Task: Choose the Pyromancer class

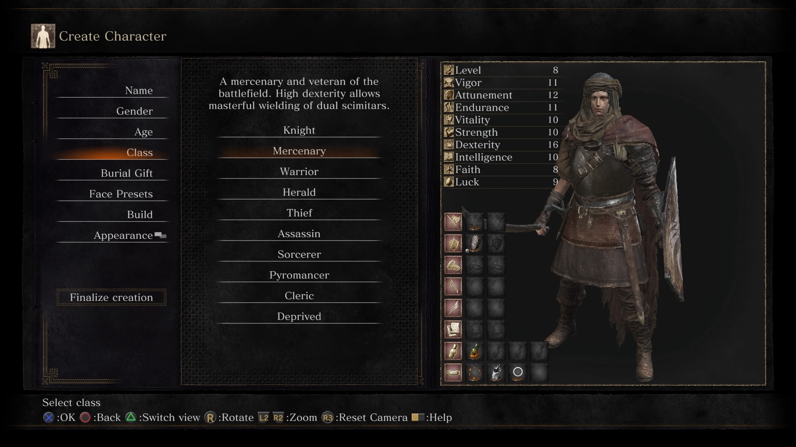Action: point(299,275)
